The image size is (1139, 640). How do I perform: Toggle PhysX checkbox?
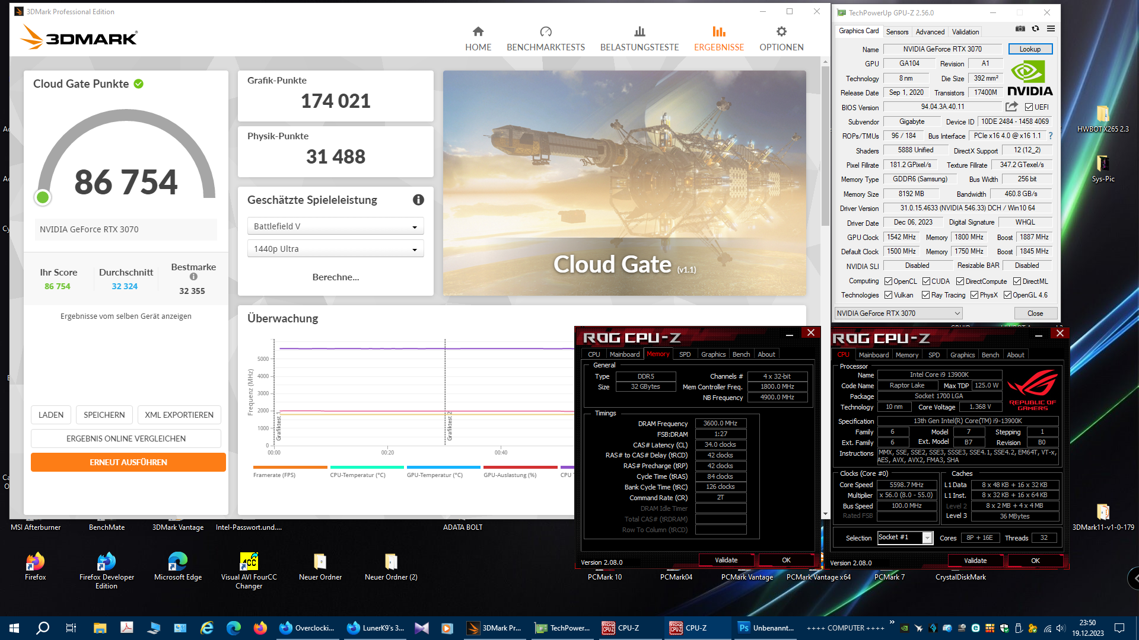click(974, 295)
